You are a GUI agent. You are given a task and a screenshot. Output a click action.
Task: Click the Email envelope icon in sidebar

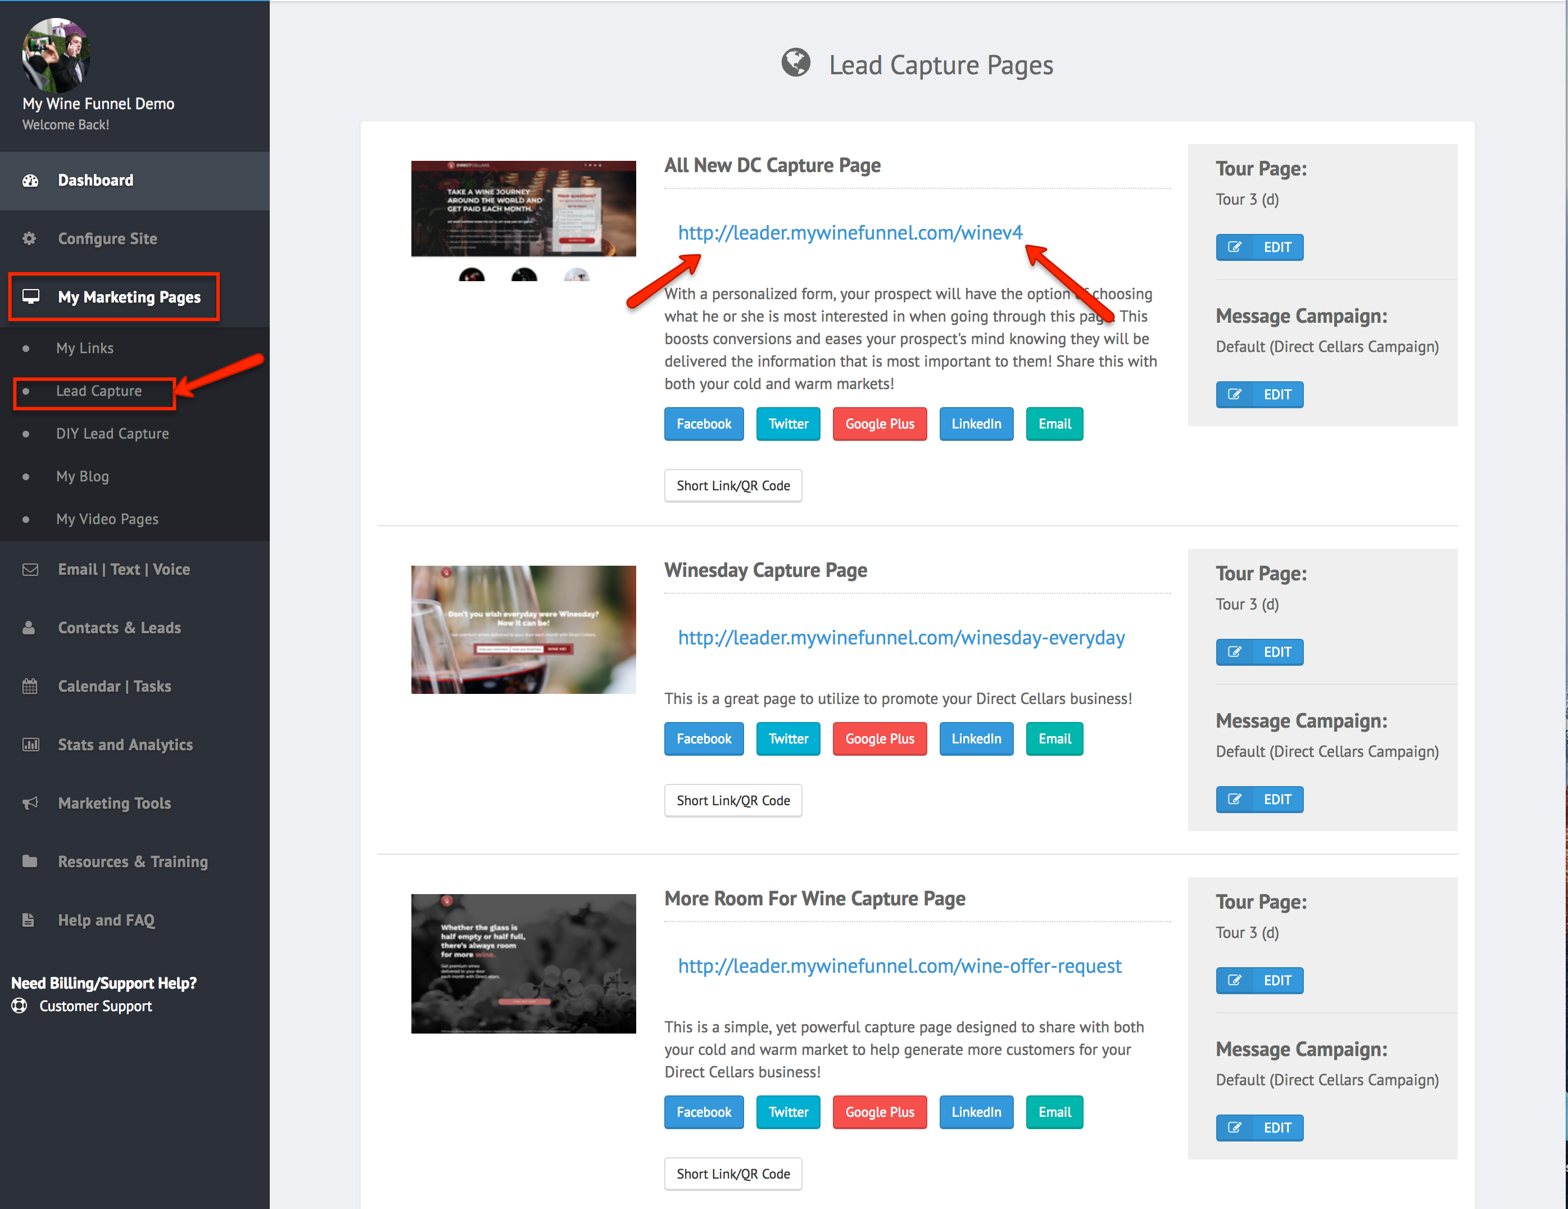pyautogui.click(x=30, y=570)
